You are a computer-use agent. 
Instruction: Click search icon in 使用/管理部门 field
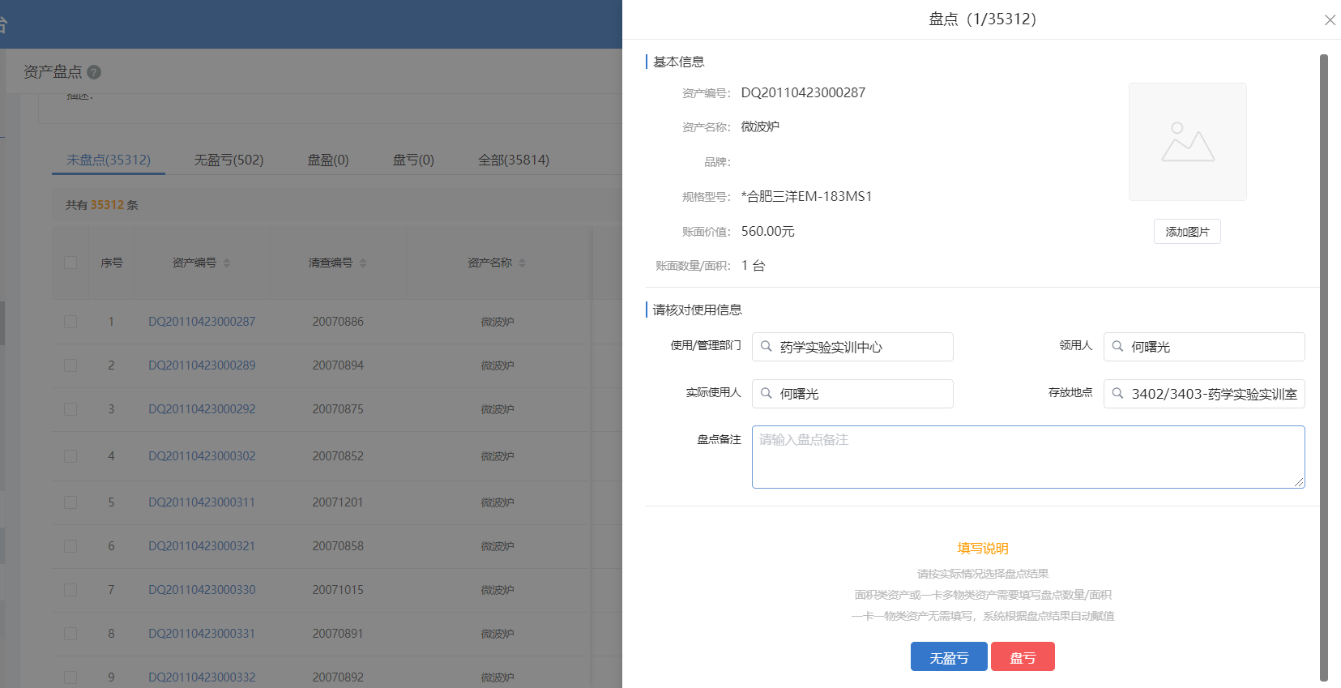[766, 347]
